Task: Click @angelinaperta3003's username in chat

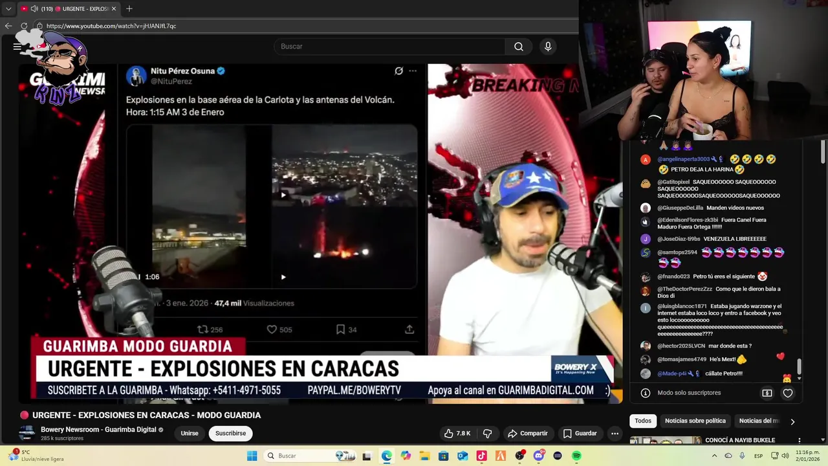Action: point(684,159)
